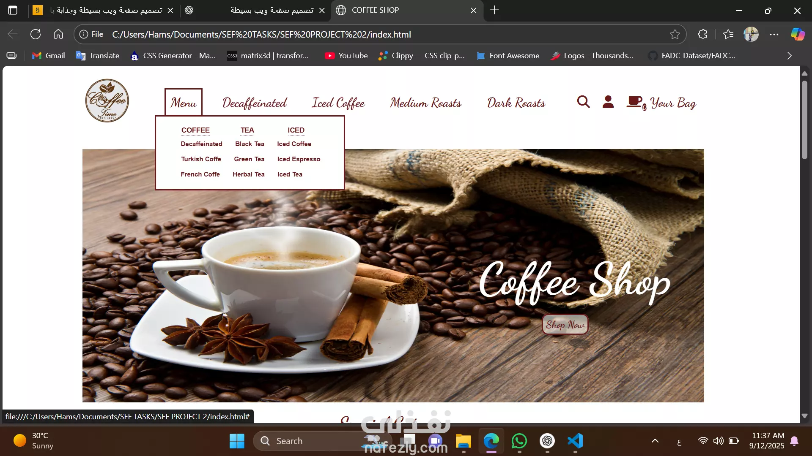Screen dimensions: 812x456
Task: Open Copilot icon in browser toolbar
Action: [798, 34]
